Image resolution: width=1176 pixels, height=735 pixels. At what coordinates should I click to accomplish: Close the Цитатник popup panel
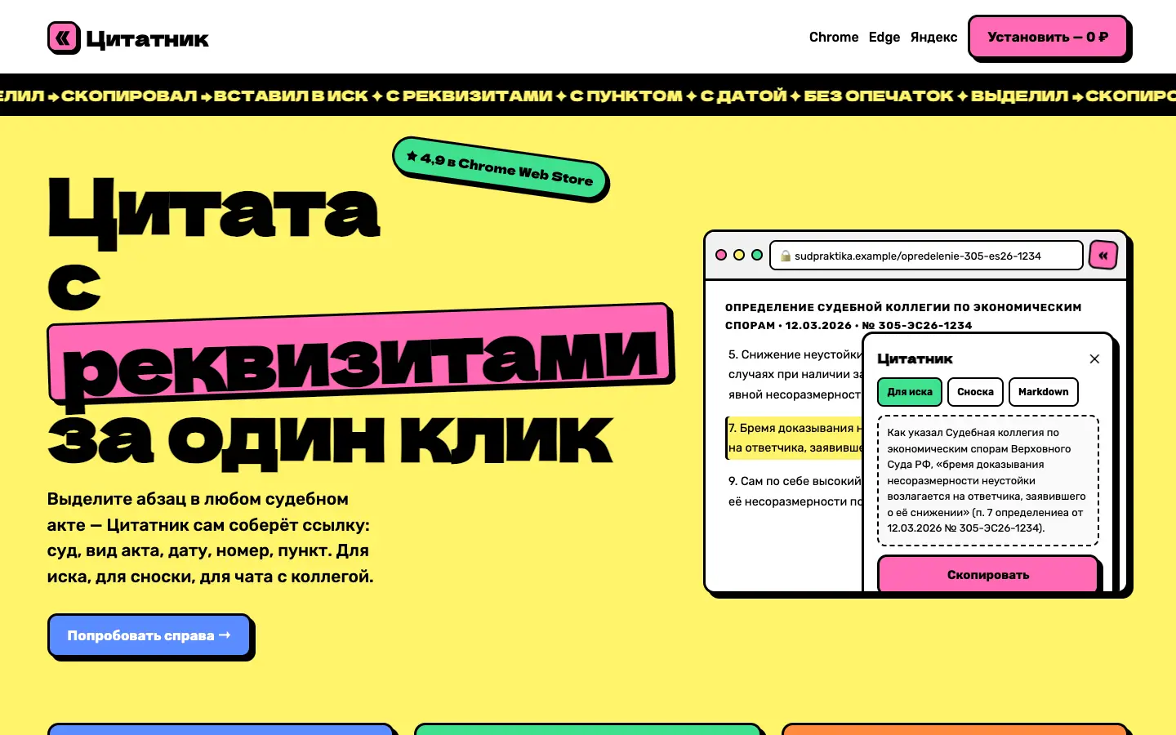(1094, 359)
